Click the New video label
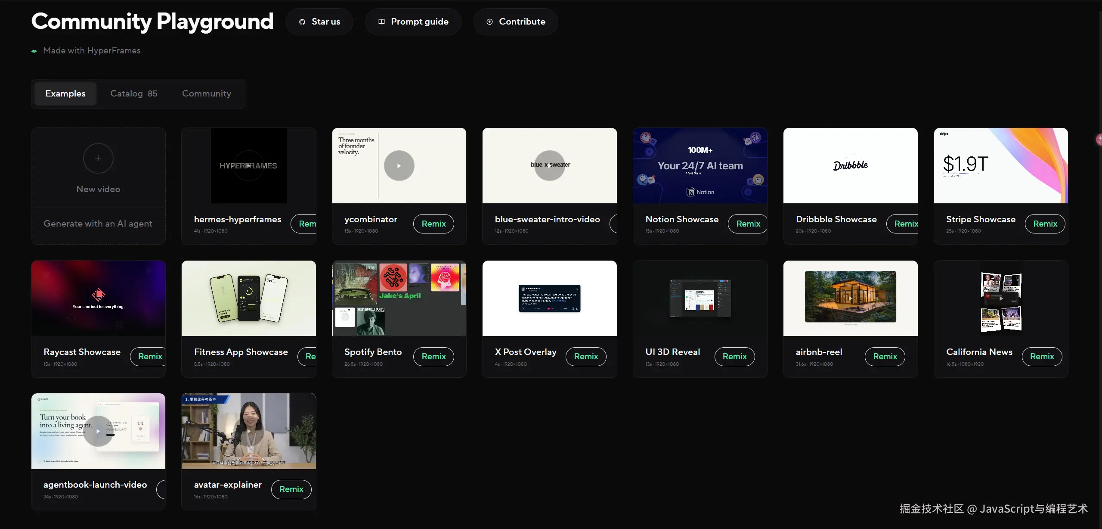 [x=98, y=189]
